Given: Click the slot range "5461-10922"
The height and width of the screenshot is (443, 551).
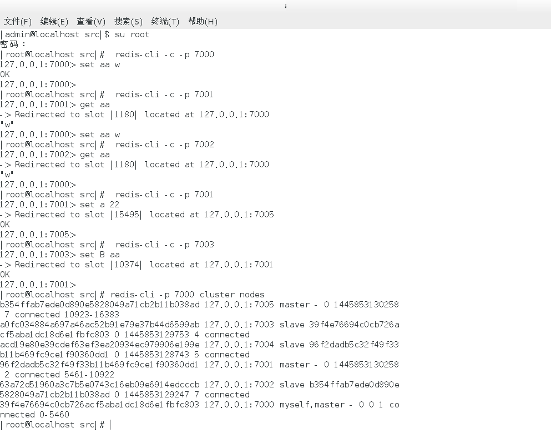Looking at the screenshot, I should (89, 375).
